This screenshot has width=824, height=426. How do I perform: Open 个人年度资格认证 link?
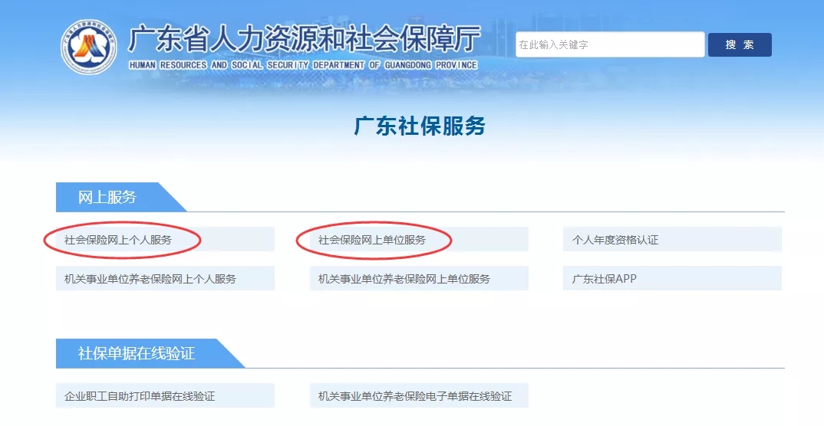(x=615, y=240)
